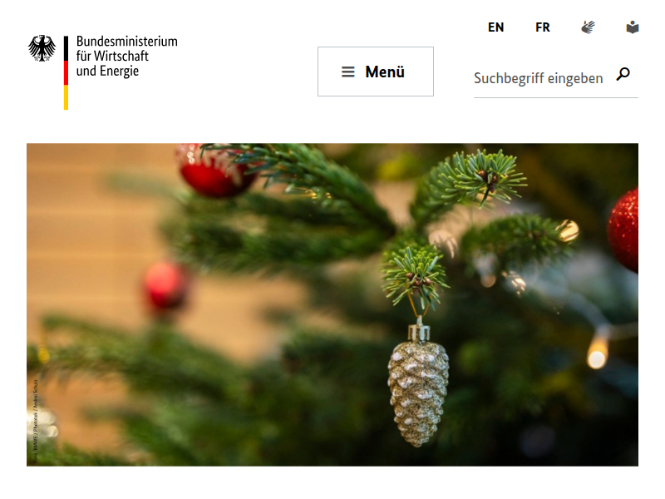Click the green fir branch tip above the cone
The width and height of the screenshot is (665, 499).
pos(415,275)
